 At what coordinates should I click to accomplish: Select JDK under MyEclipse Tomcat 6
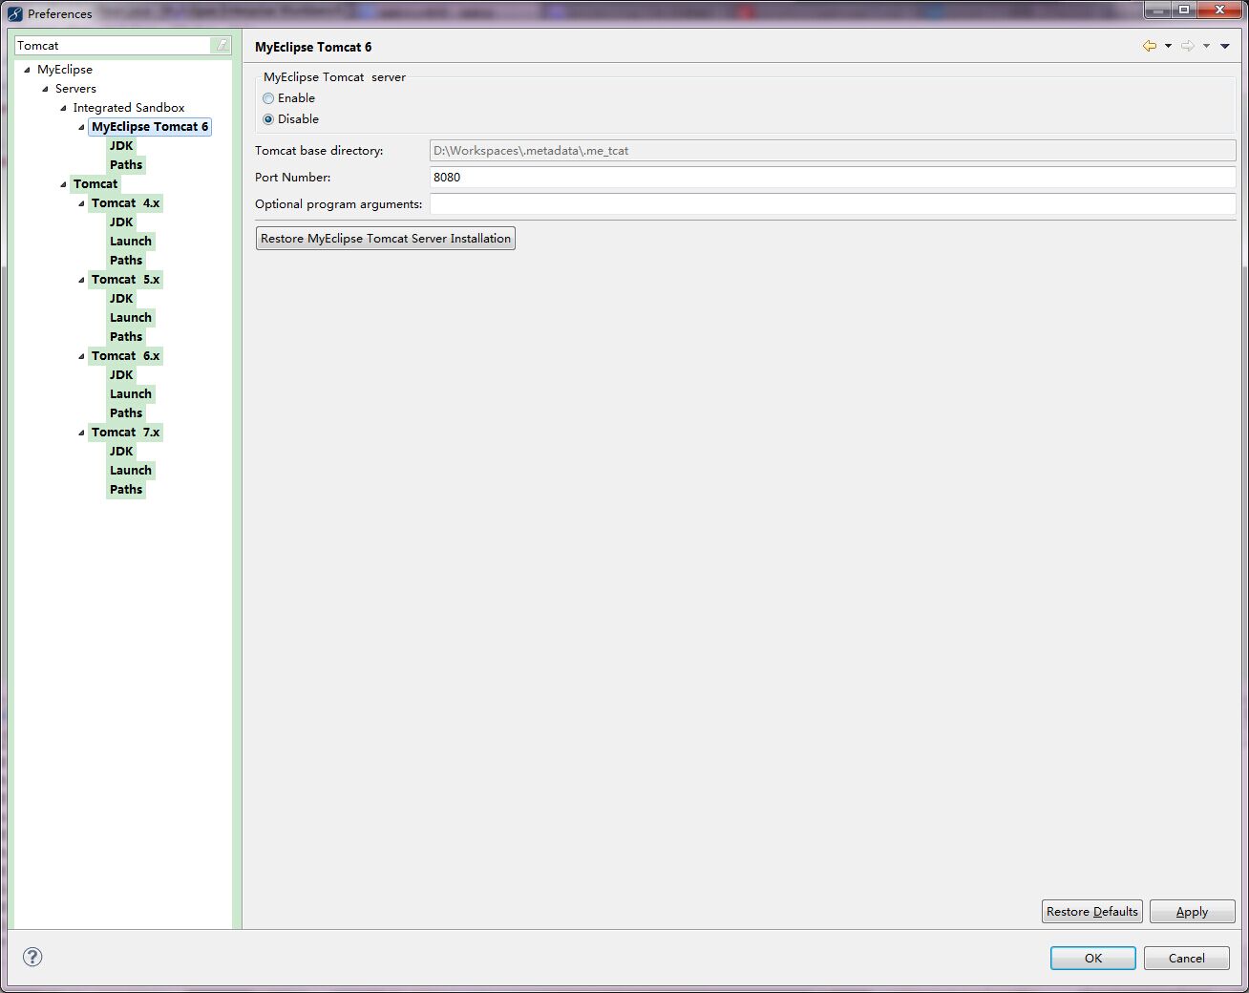pos(121,145)
